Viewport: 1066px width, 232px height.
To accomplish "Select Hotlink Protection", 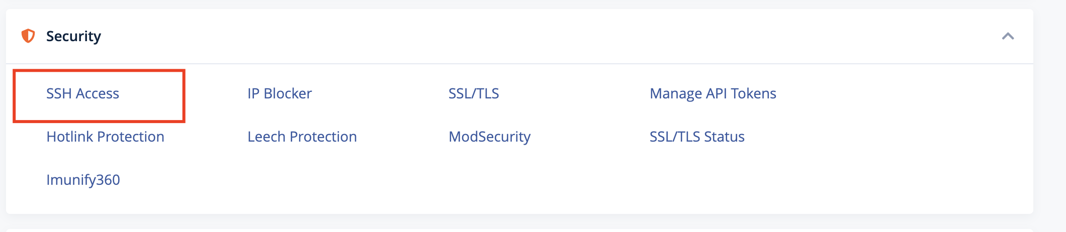I will 105,137.
